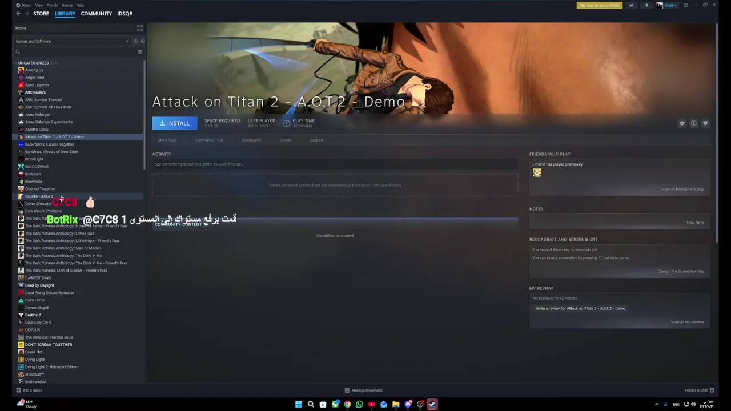Open the View menu
The height and width of the screenshot is (411, 731).
coord(39,5)
